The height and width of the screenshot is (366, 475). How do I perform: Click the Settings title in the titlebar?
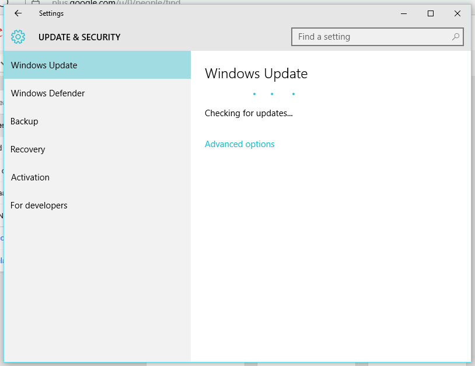coord(51,13)
